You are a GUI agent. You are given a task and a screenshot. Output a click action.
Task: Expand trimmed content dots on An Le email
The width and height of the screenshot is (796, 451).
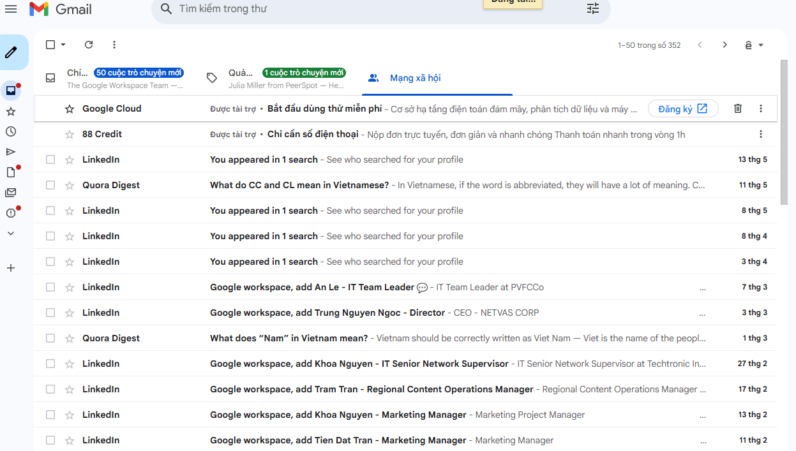(703, 288)
